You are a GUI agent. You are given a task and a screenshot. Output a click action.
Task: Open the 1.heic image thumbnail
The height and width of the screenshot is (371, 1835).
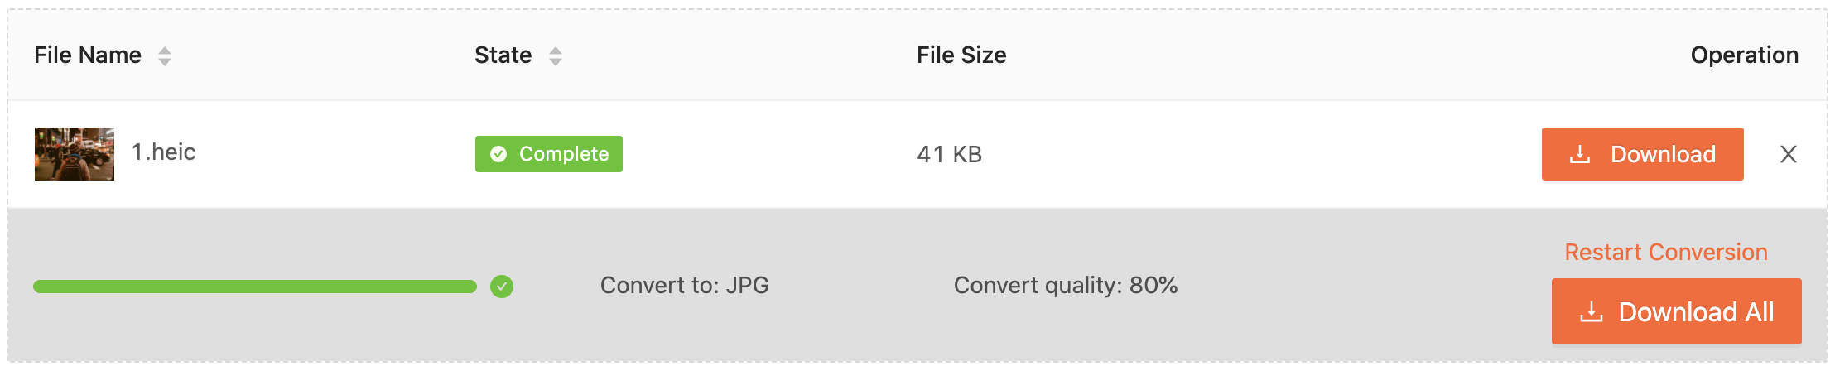75,154
